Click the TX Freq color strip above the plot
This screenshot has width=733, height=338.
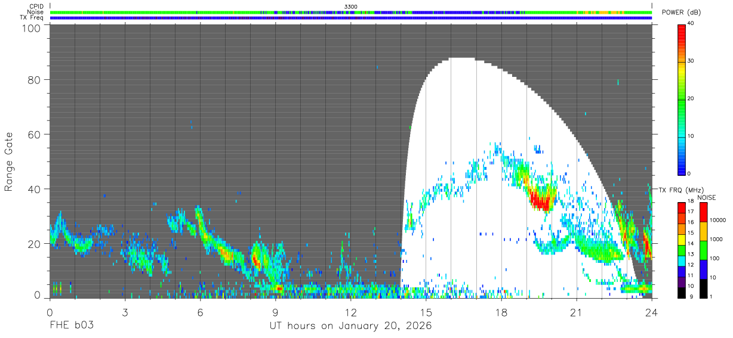(x=351, y=18)
